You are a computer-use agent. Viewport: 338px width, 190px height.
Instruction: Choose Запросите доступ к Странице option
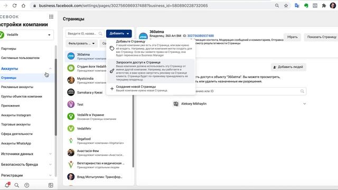coord(151,71)
